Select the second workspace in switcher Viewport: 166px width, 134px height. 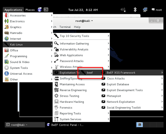pos(146,125)
